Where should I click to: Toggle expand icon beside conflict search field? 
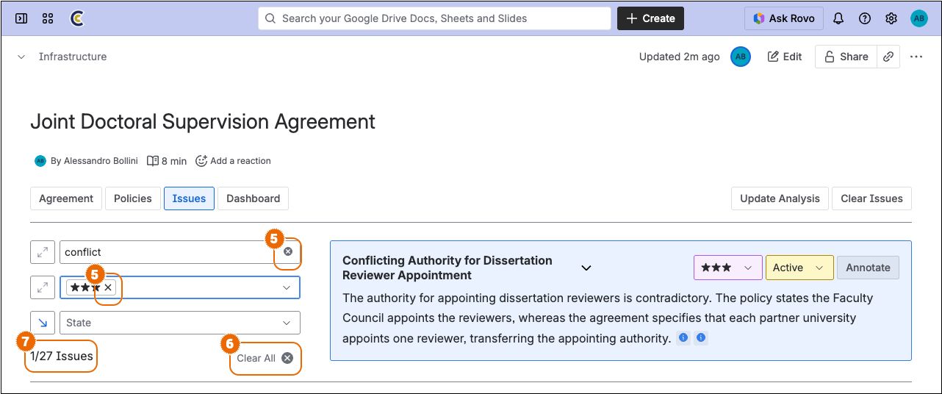click(43, 252)
